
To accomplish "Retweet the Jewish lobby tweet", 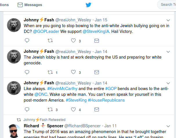I will (x=50, y=72).
